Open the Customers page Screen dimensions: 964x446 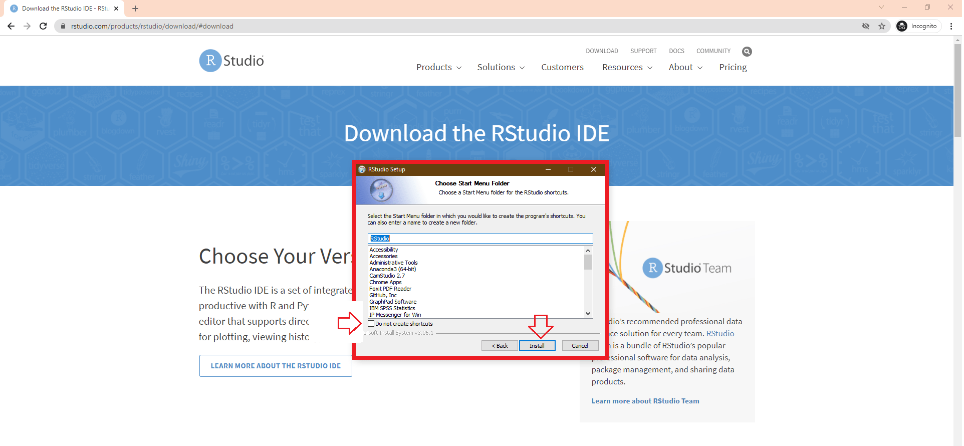coord(562,67)
